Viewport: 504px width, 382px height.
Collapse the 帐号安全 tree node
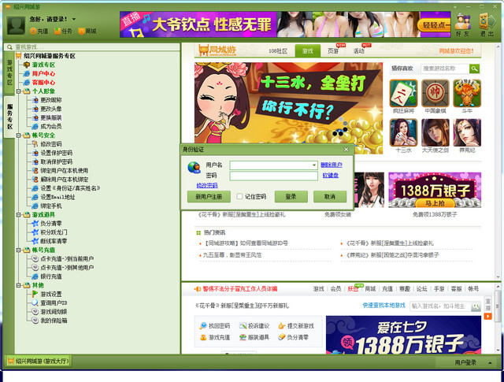coord(19,135)
